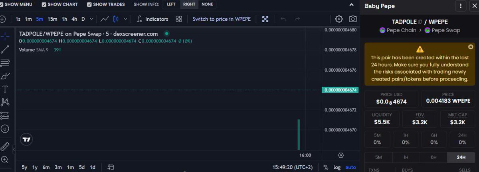Image resolution: width=479 pixels, height=172 pixels.
Task: Click the warning triangle icon
Action: pos(420,49)
